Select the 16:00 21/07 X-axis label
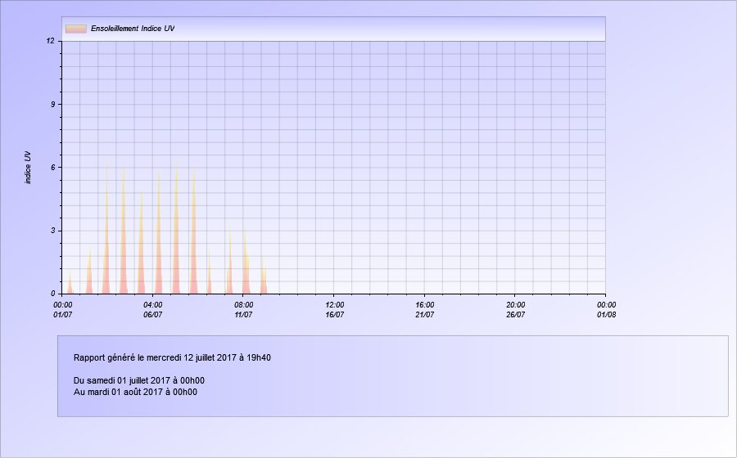 click(x=424, y=309)
